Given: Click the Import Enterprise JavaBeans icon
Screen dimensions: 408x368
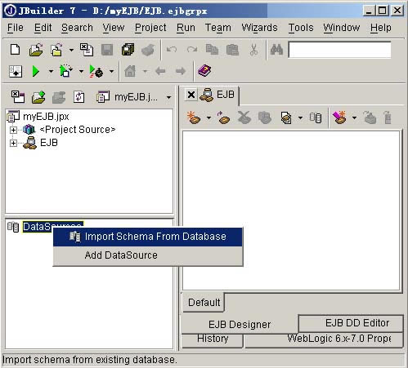Looking at the screenshot, I should coord(223,117).
